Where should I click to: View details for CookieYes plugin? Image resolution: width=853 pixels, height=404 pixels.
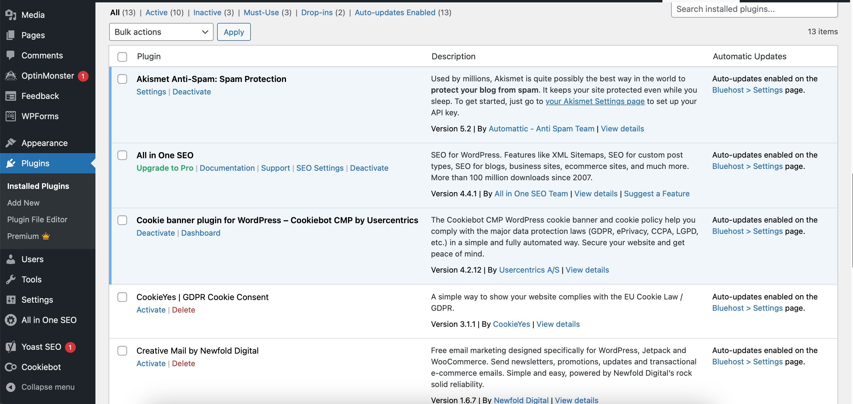pos(558,324)
